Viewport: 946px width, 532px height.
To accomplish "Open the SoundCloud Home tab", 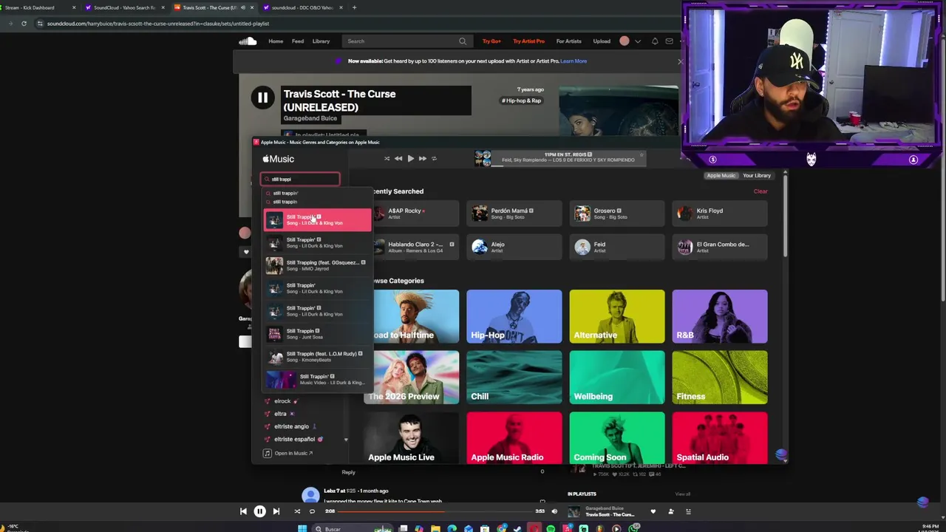I will (x=276, y=41).
